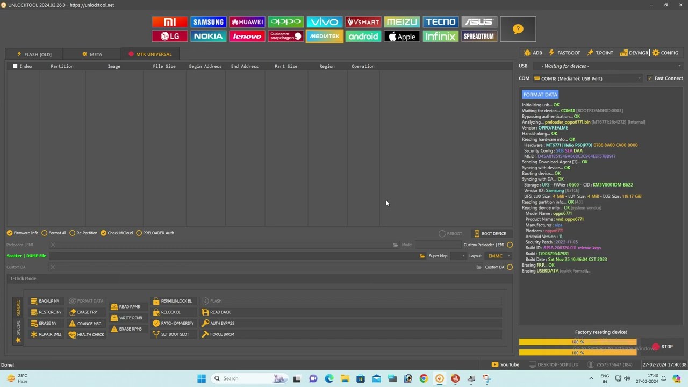Click the Factory resetting progress bar
The width and height of the screenshot is (688, 387).
point(578,342)
